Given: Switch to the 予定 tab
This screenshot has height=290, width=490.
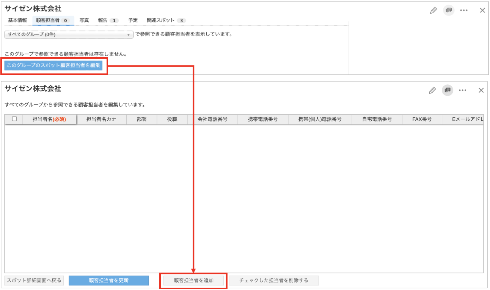Looking at the screenshot, I should click(x=133, y=20).
